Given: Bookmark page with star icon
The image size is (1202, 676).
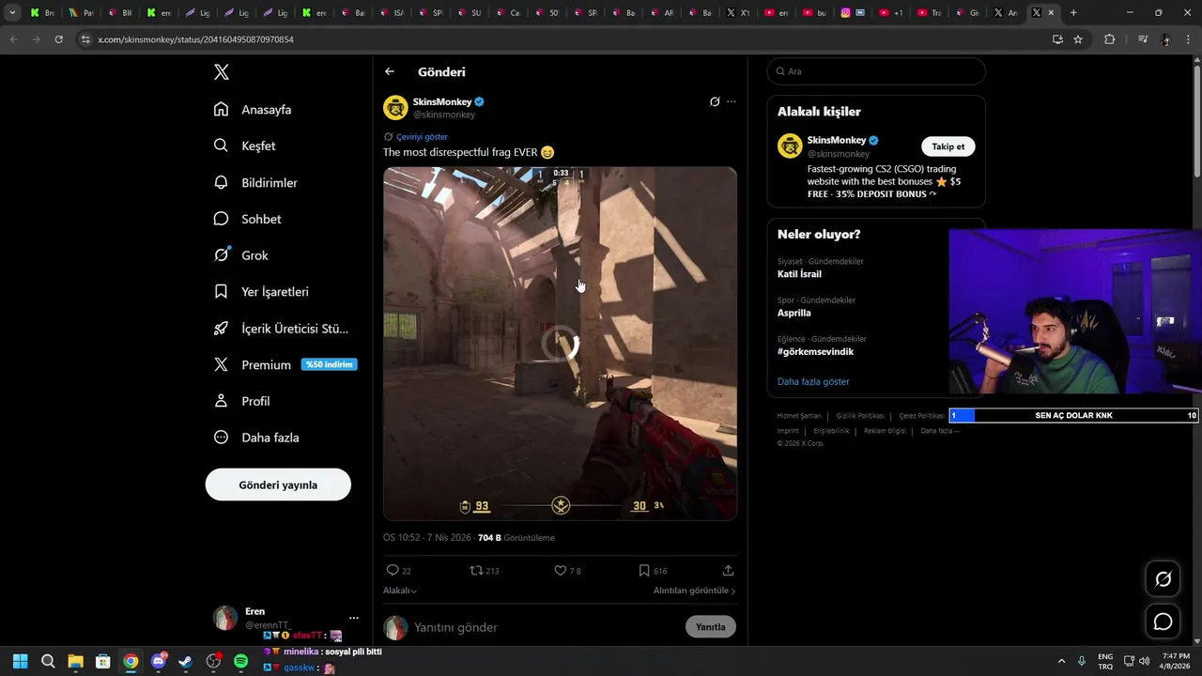Looking at the screenshot, I should click(x=1078, y=39).
